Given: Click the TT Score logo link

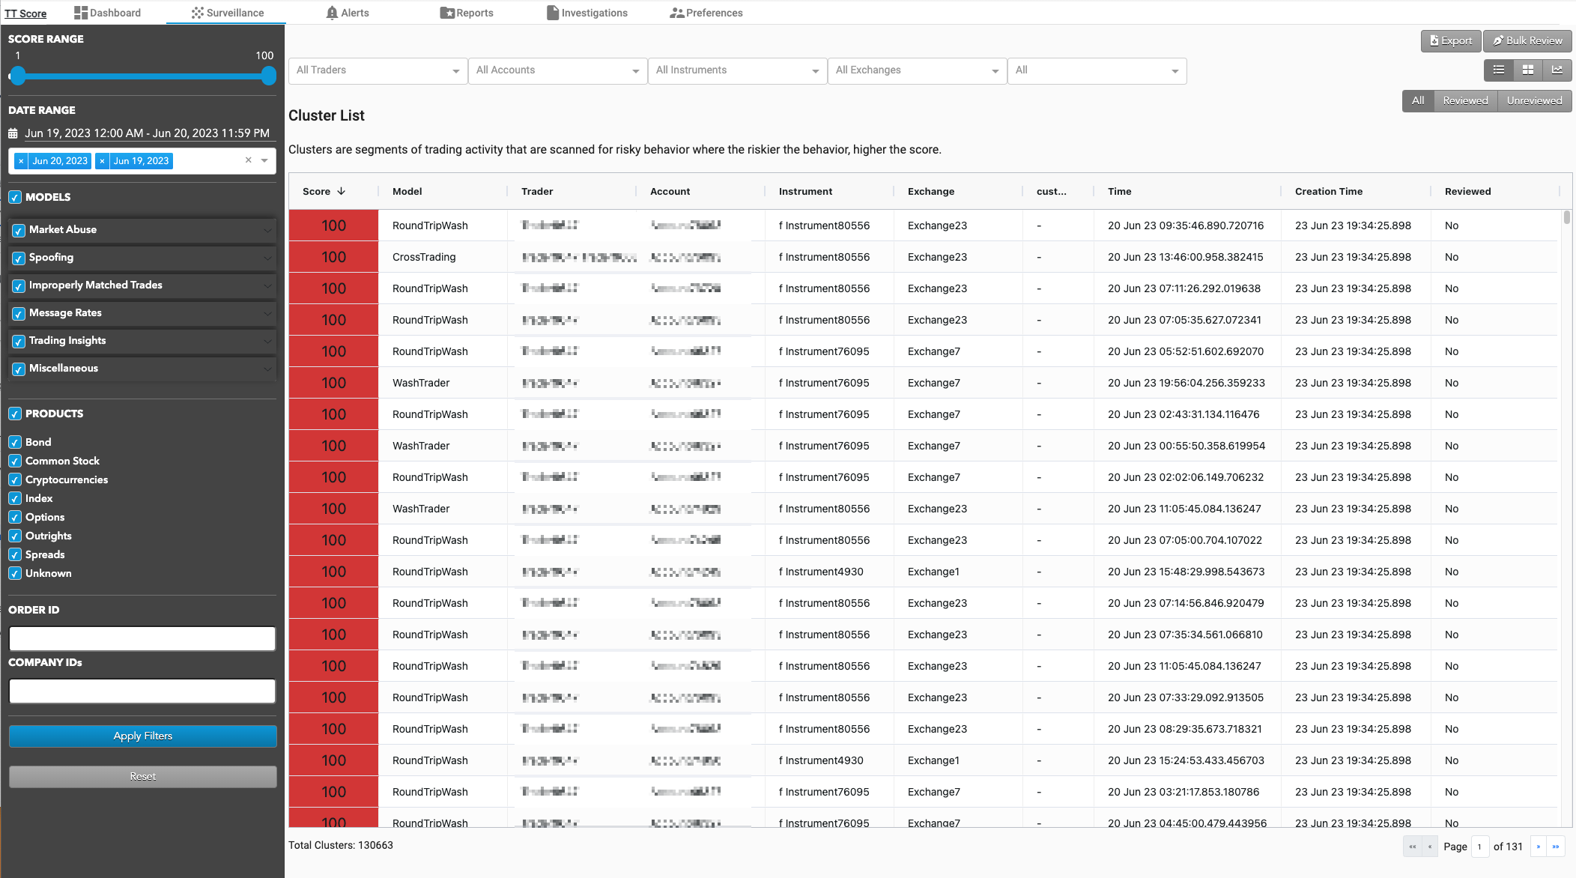Looking at the screenshot, I should 25,13.
